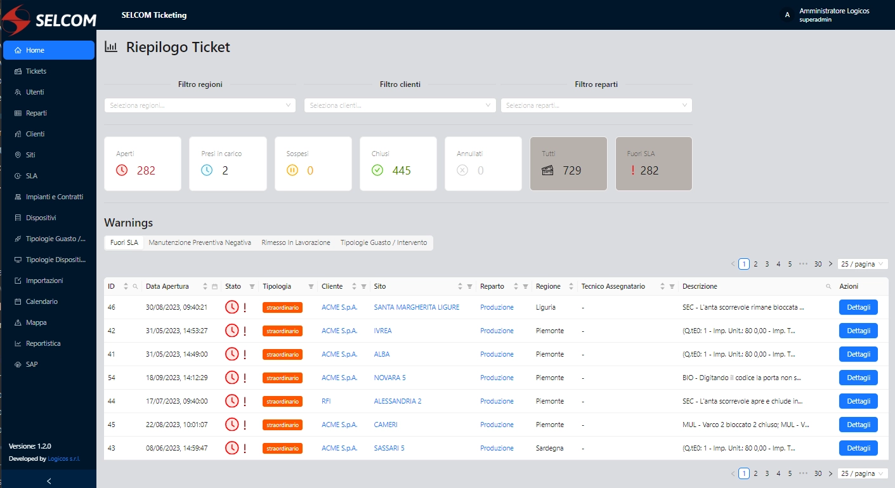
Task: Open filter icon in Stato column
Action: [252, 287]
